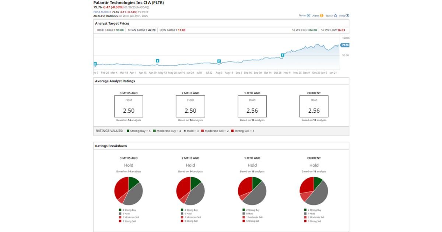Open the Notes edit icon
Viewport: 442px width, 232px height.
tap(309, 15)
